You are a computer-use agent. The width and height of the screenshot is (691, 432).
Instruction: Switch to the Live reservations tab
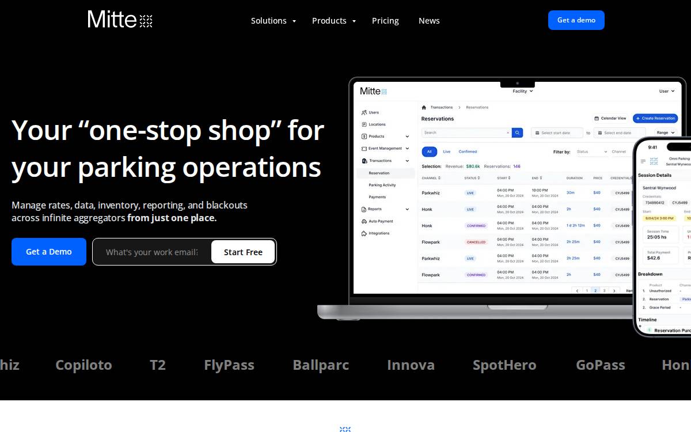click(x=447, y=151)
